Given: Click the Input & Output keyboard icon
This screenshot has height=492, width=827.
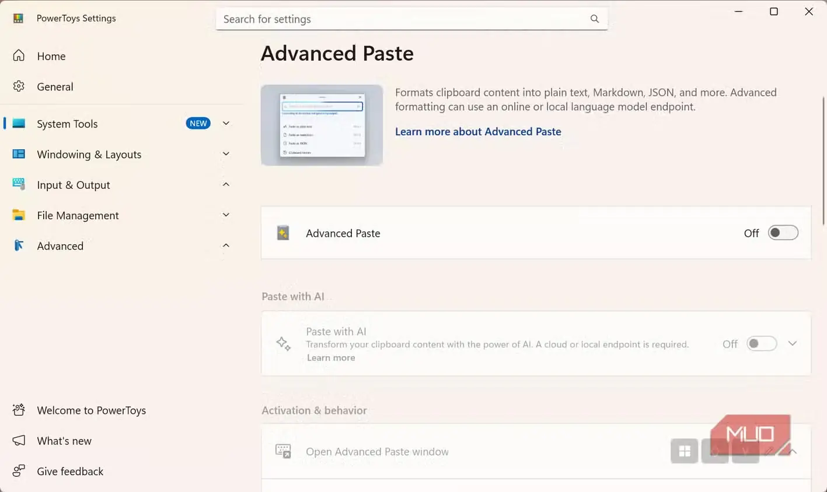Looking at the screenshot, I should tap(19, 184).
